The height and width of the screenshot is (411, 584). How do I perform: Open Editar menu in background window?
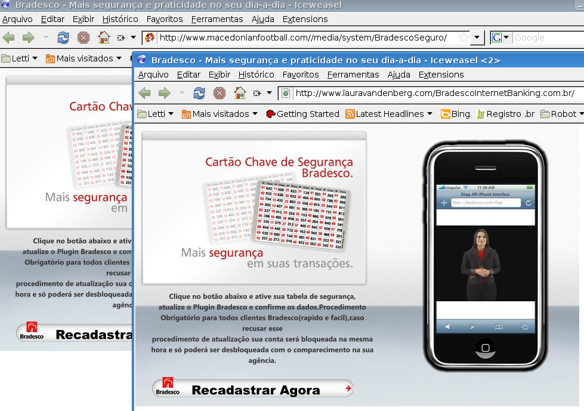coord(52,19)
